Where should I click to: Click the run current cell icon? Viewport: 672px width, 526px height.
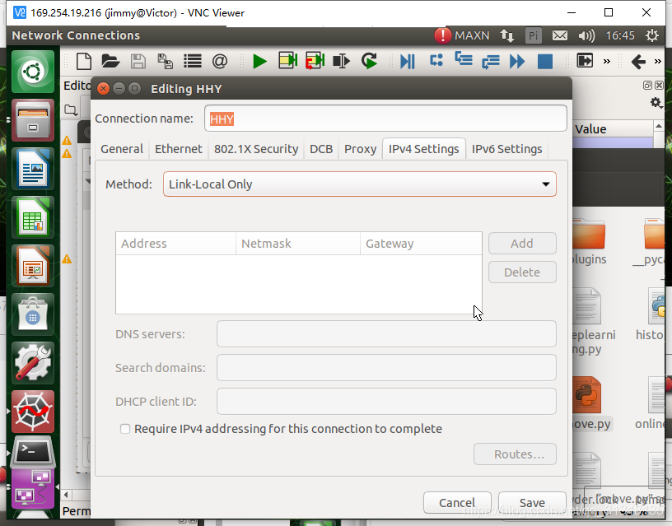point(287,61)
